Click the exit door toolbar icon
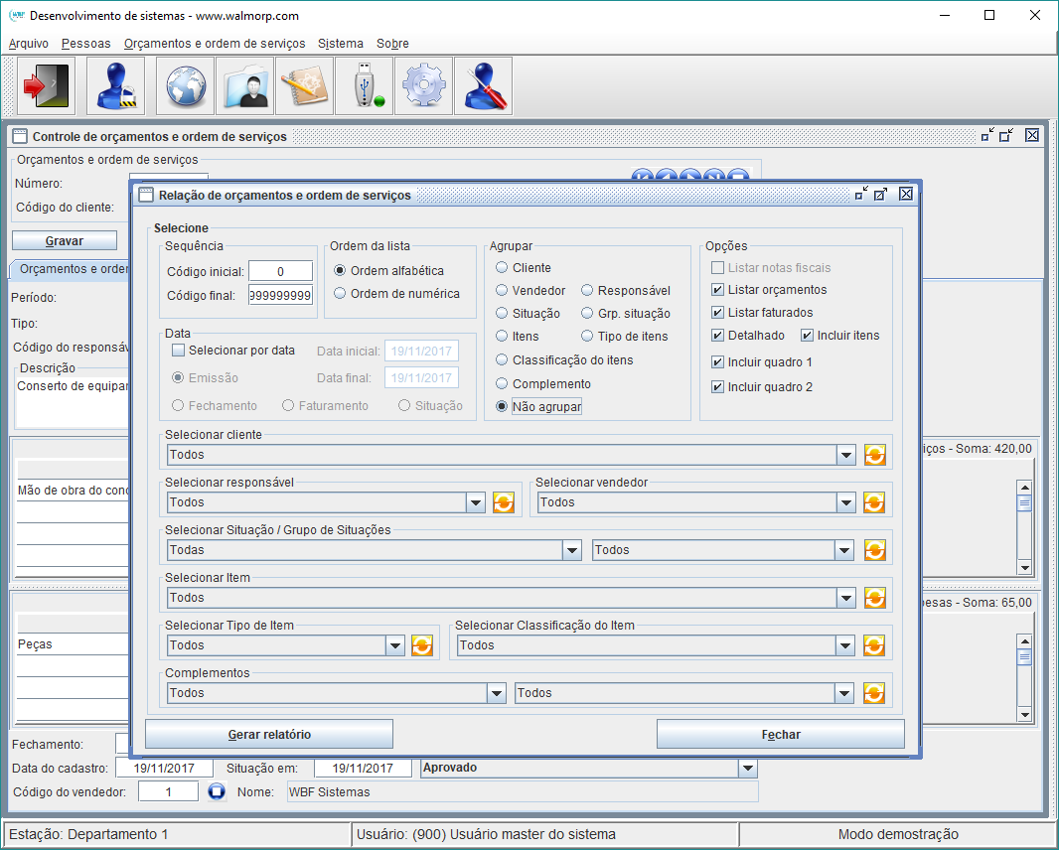 [47, 86]
